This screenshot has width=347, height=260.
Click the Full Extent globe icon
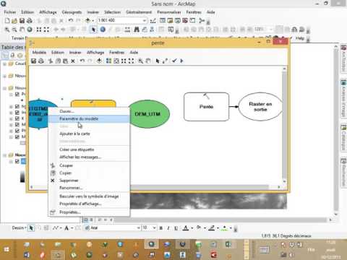click(x=30, y=30)
